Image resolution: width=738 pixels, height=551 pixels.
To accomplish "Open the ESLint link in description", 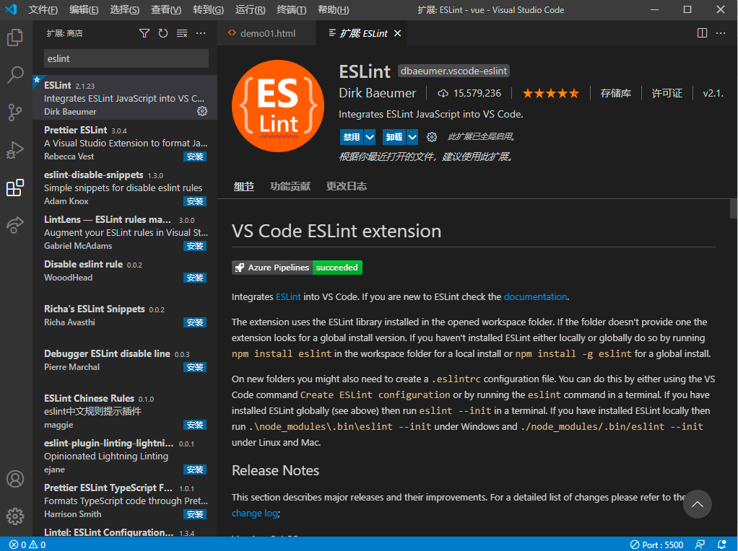I will [x=288, y=296].
